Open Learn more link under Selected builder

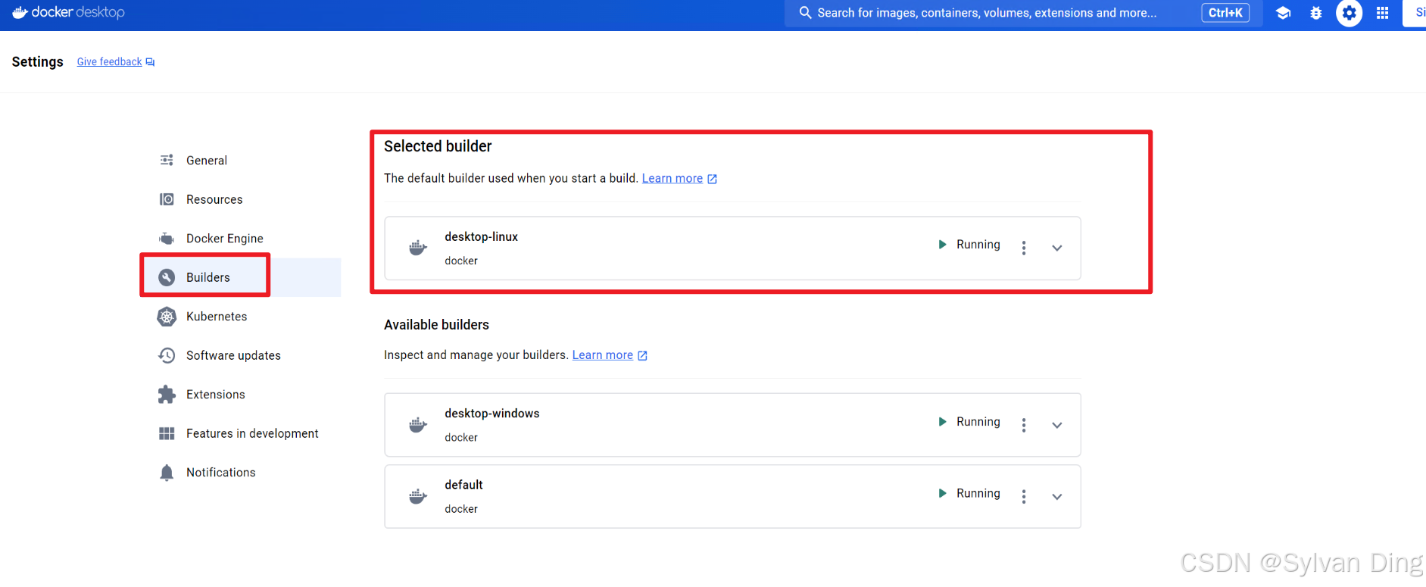672,179
